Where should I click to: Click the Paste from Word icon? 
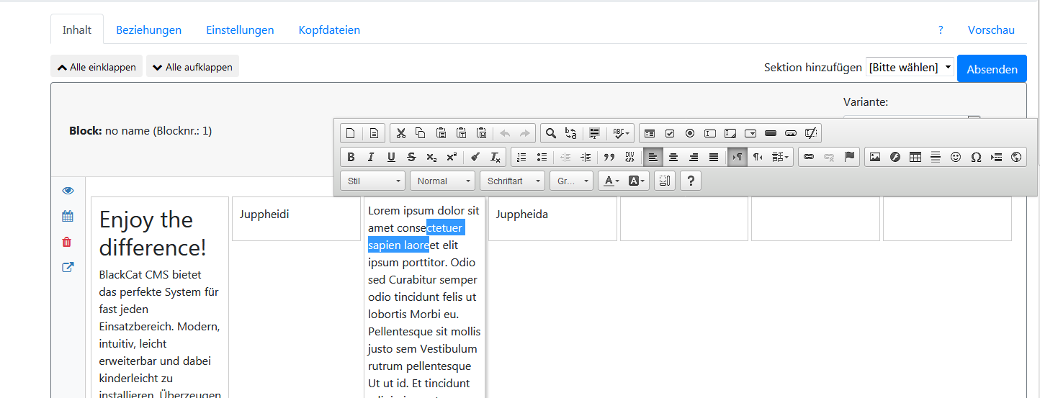click(x=482, y=133)
